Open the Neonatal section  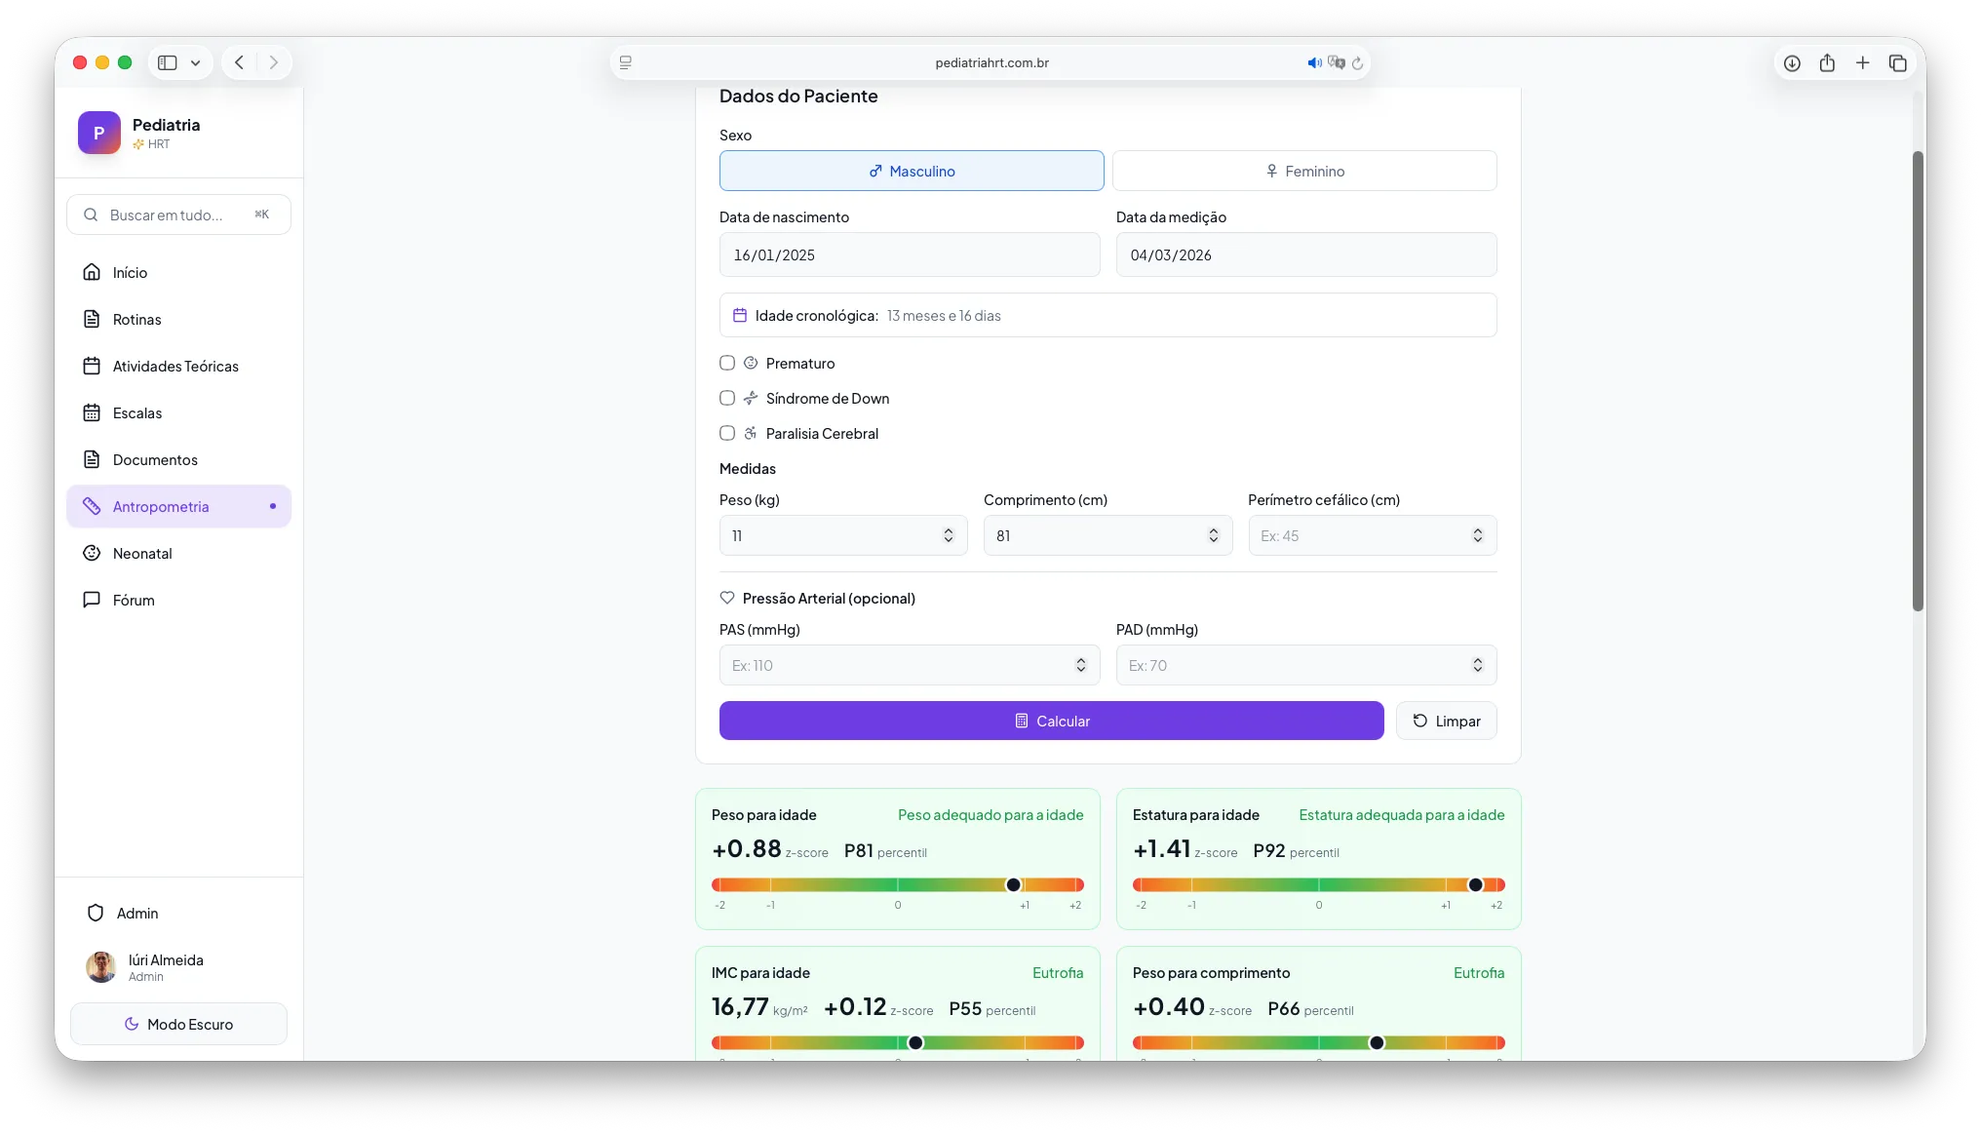pyautogui.click(x=140, y=553)
